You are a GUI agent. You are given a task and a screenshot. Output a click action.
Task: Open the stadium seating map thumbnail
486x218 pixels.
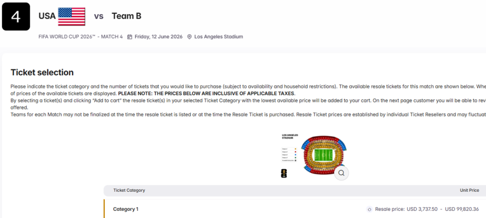(x=314, y=155)
